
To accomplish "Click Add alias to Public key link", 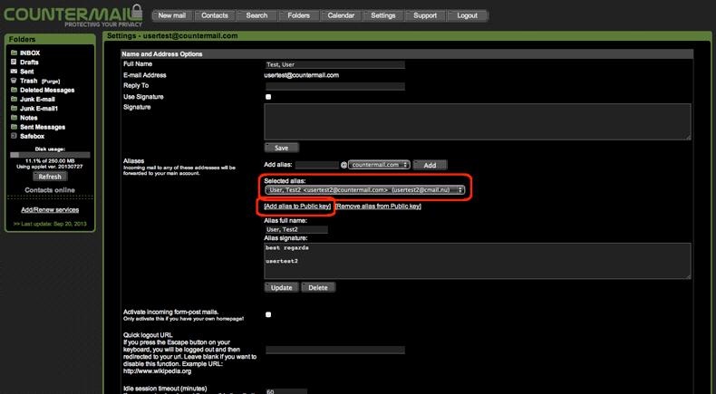I will coord(297,207).
